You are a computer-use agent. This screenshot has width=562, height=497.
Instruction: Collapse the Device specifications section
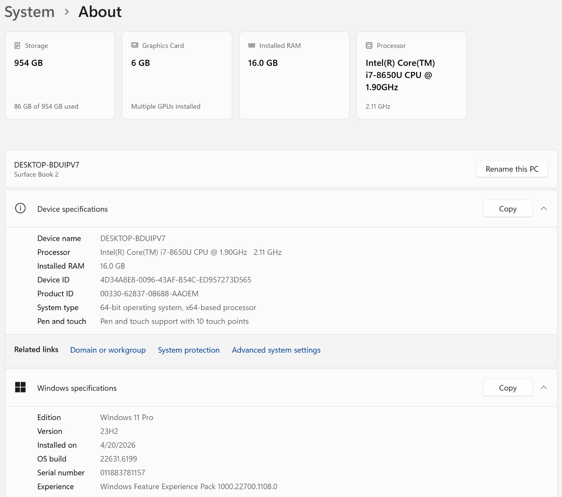coord(544,209)
